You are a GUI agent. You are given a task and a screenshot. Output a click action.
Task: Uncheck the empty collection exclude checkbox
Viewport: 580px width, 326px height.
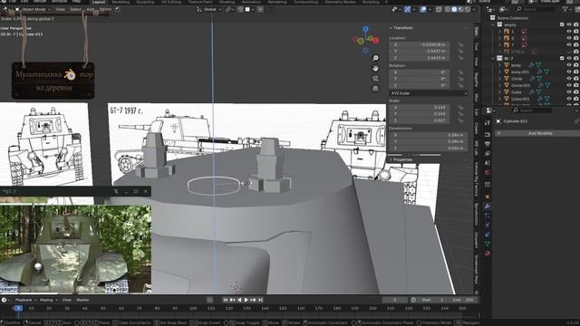click(562, 24)
